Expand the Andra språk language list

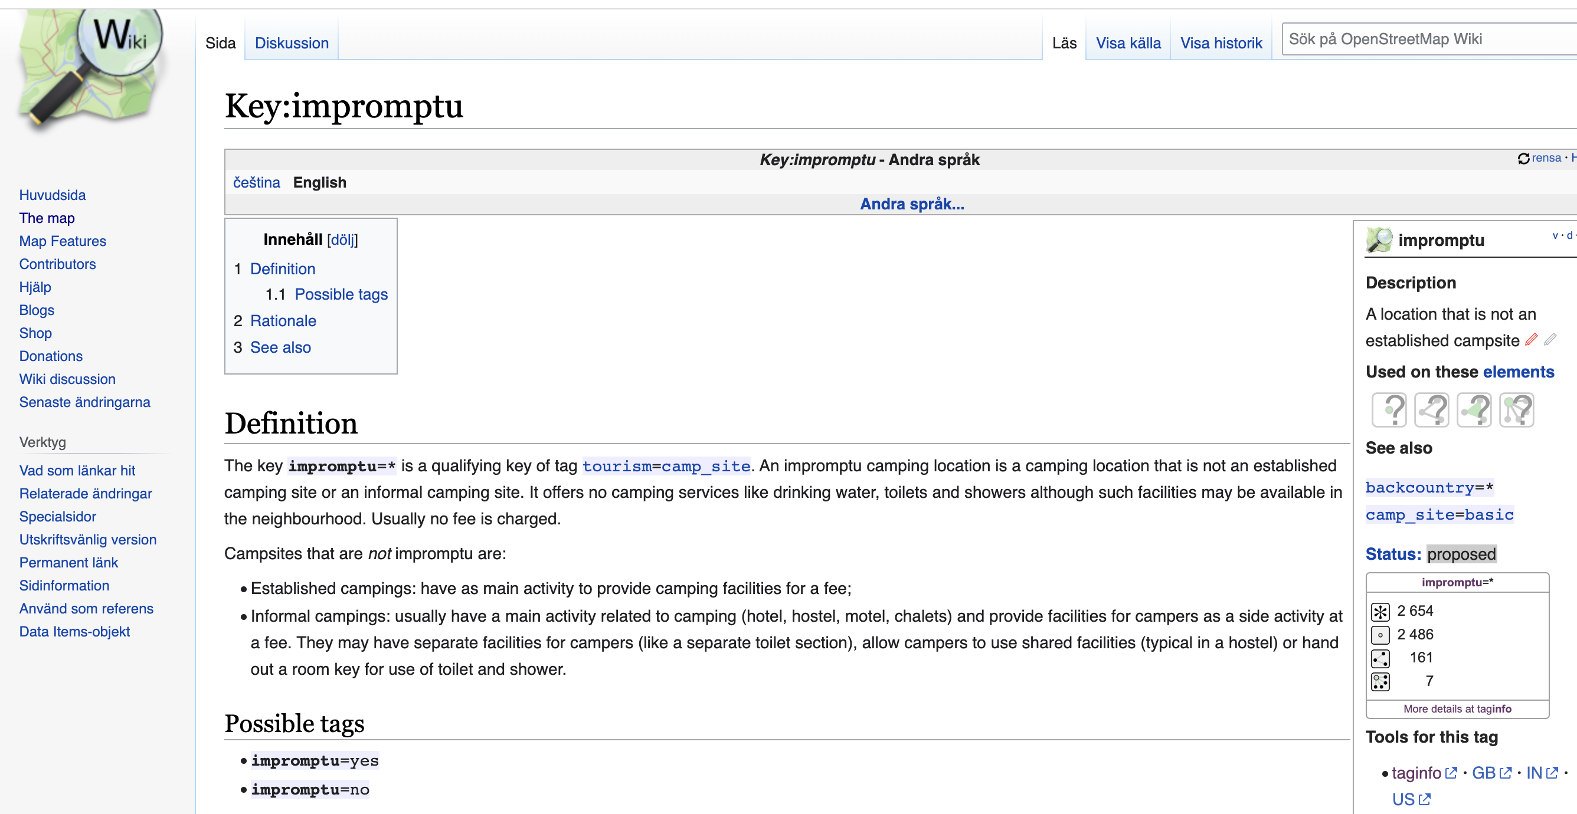click(911, 204)
